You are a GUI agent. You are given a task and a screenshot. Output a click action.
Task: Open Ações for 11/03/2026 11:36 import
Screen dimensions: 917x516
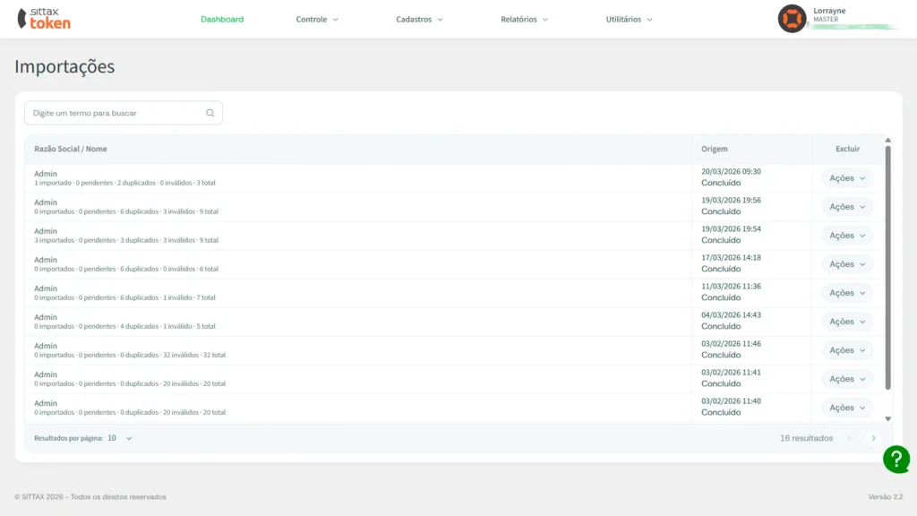pos(847,293)
